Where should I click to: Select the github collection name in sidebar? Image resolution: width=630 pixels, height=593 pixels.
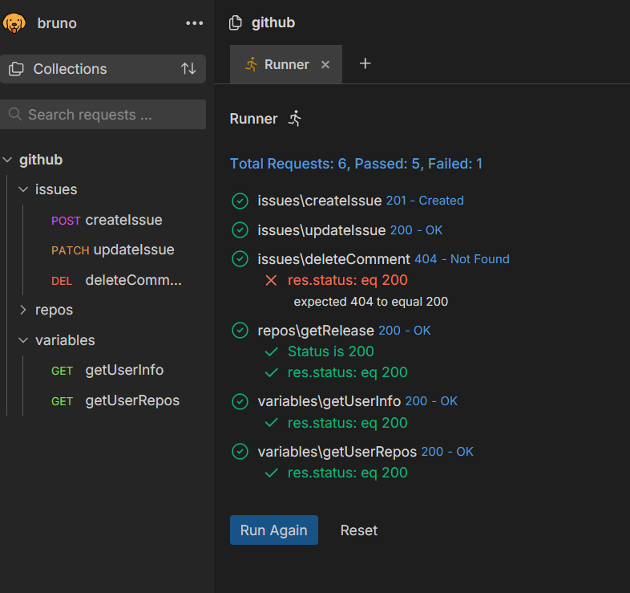[41, 160]
